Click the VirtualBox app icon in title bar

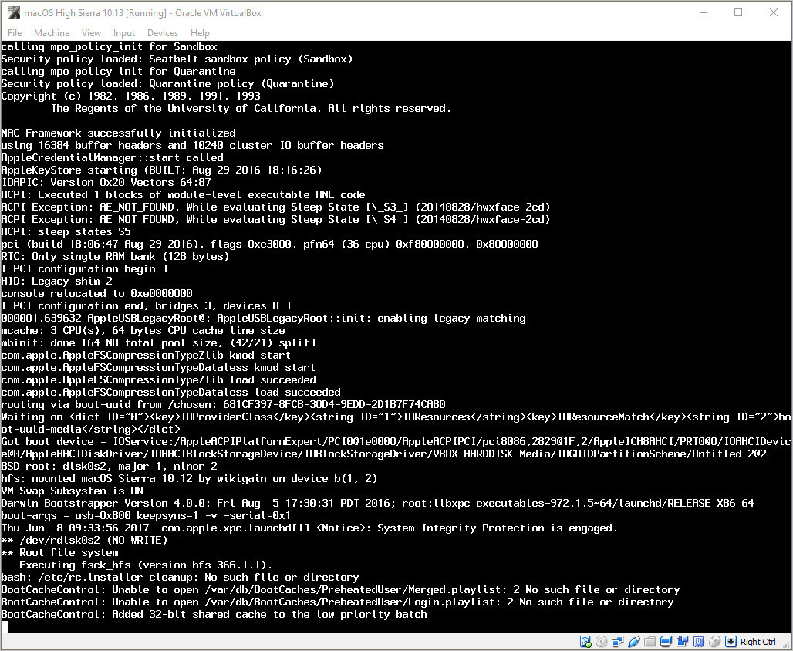tap(14, 12)
